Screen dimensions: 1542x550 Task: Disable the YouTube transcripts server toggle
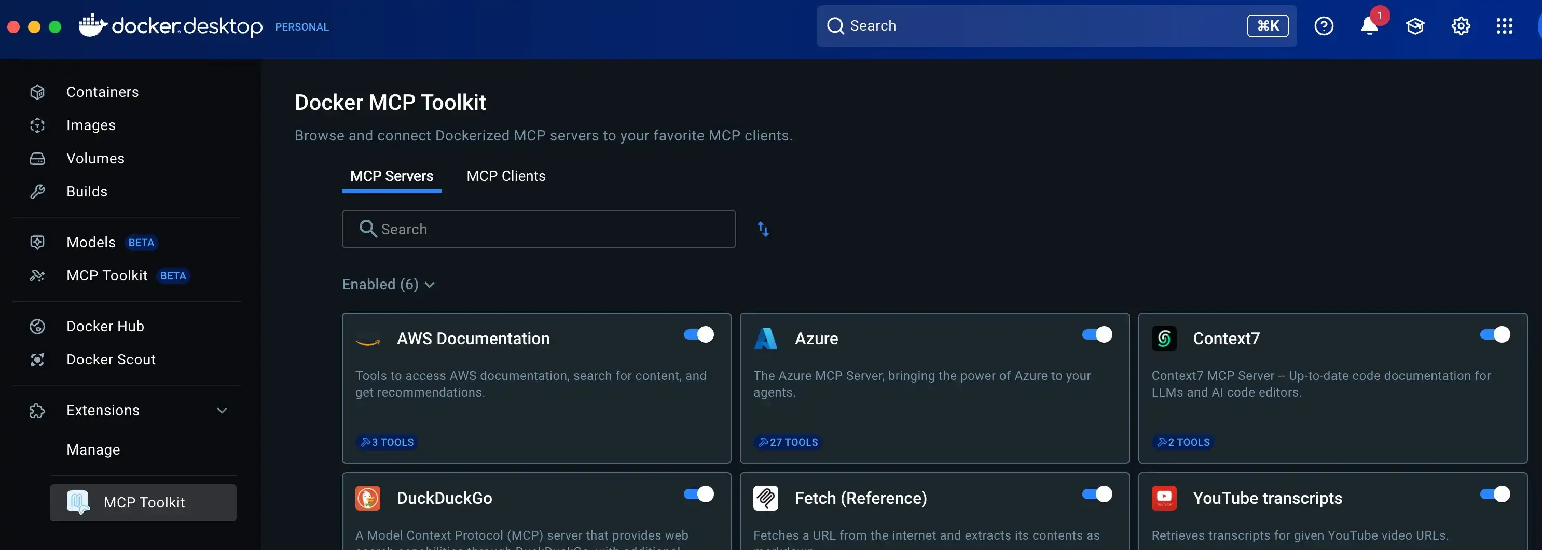point(1495,495)
